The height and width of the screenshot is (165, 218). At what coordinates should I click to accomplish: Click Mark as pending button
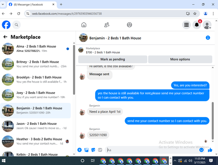112,59
